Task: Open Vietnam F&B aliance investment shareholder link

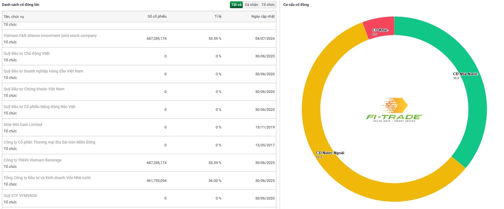Action: [x=50, y=36]
